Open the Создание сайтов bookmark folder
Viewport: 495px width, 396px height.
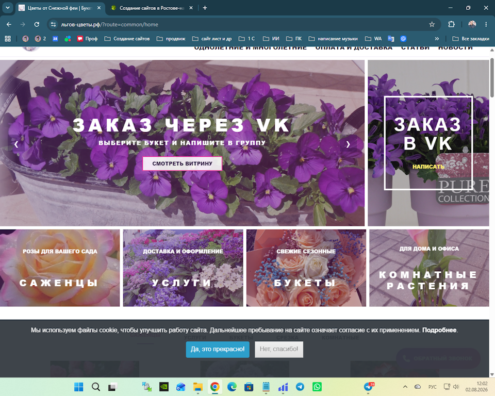(127, 39)
